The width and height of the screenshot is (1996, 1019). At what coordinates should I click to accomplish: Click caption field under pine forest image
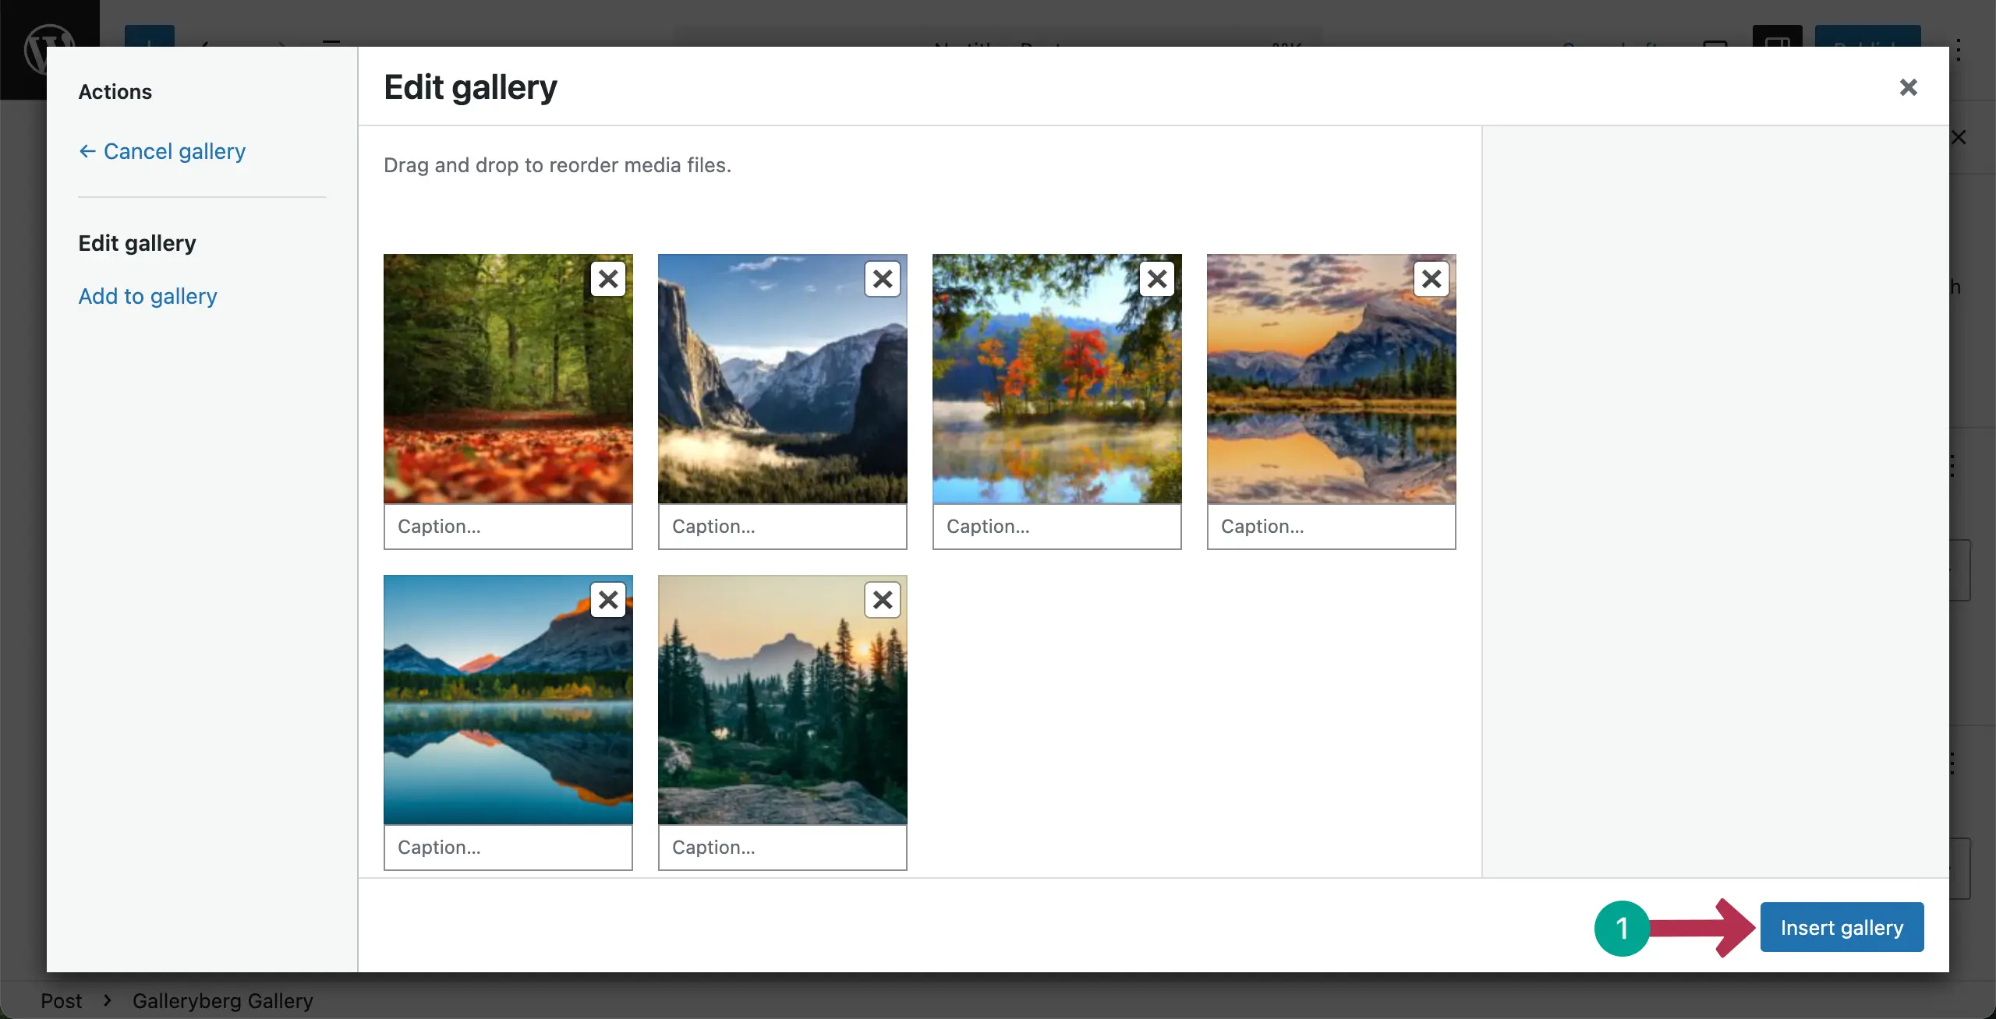[x=782, y=848]
